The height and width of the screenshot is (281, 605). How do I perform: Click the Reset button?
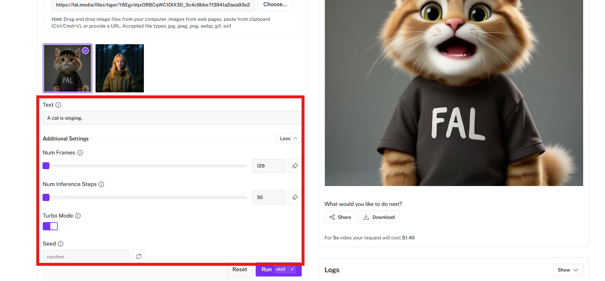(x=240, y=270)
